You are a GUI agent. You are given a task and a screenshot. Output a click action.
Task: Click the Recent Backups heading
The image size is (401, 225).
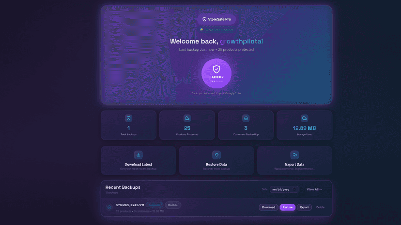point(123,187)
